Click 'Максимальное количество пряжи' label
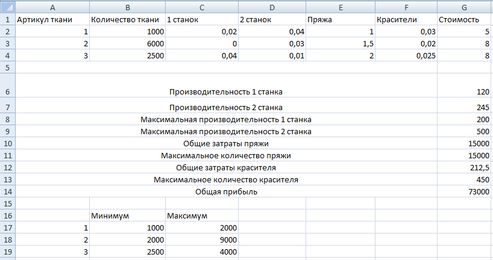Viewport: 493px width, 260px height. [226, 156]
